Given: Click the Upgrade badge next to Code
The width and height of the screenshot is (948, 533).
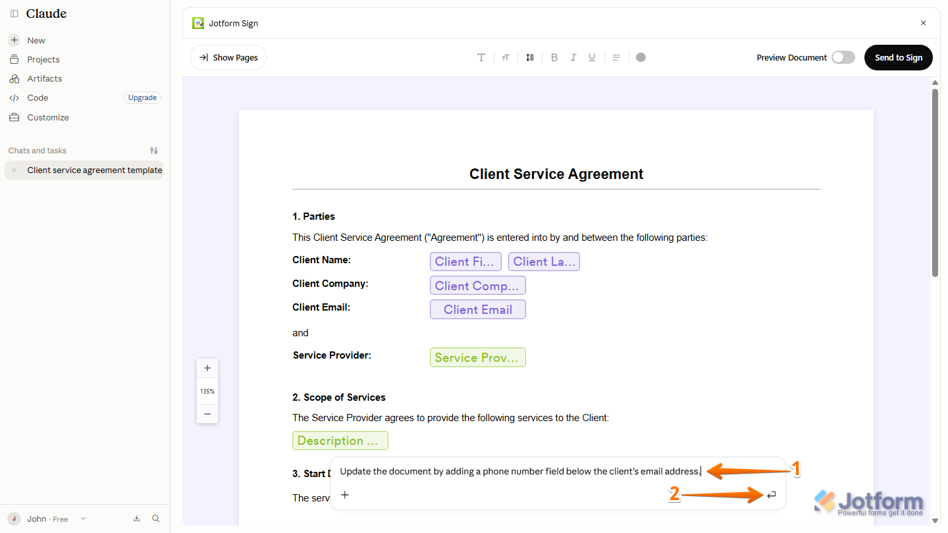Looking at the screenshot, I should point(142,97).
